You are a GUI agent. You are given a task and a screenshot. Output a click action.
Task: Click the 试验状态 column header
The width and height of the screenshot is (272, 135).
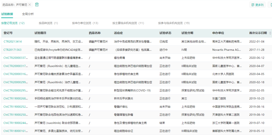pos(165,33)
